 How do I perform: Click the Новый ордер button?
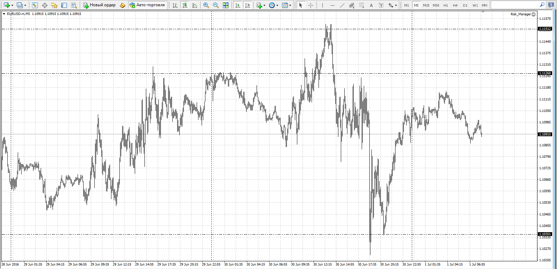tap(99, 5)
